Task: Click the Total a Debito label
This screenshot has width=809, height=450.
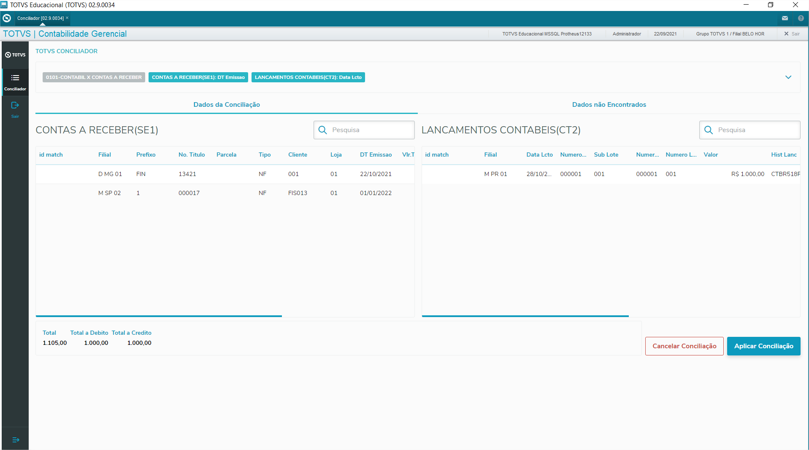Action: click(x=89, y=333)
